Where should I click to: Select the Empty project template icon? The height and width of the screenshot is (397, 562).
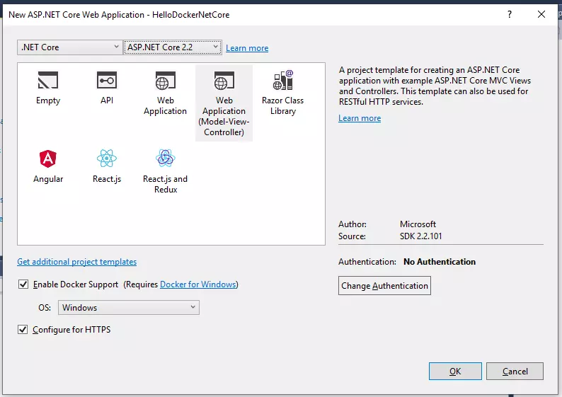(48, 80)
